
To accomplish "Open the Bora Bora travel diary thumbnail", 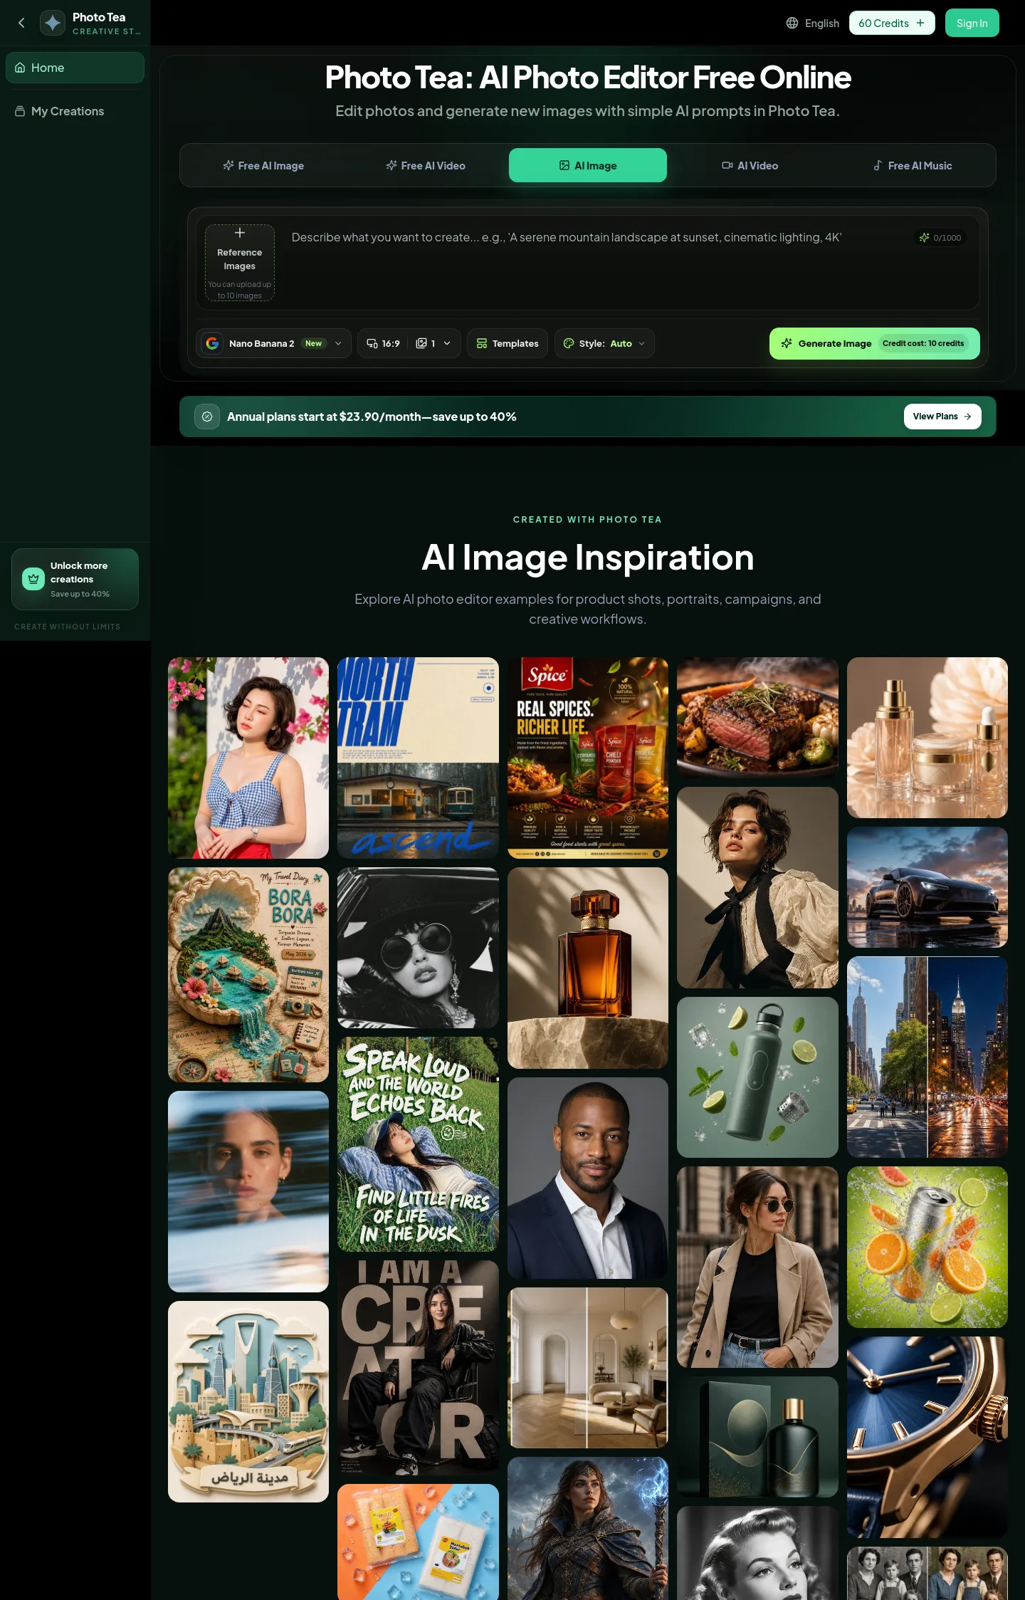I will [x=248, y=975].
